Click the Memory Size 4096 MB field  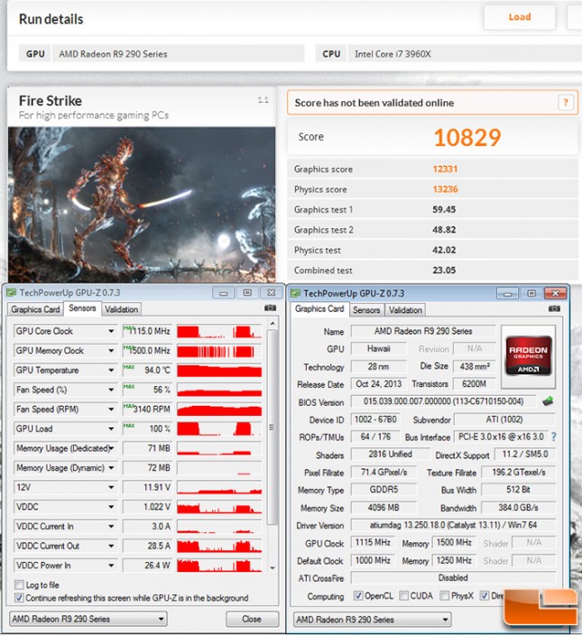pyautogui.click(x=383, y=508)
